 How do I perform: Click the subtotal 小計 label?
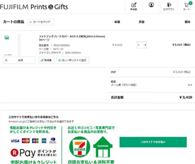click(113, 72)
